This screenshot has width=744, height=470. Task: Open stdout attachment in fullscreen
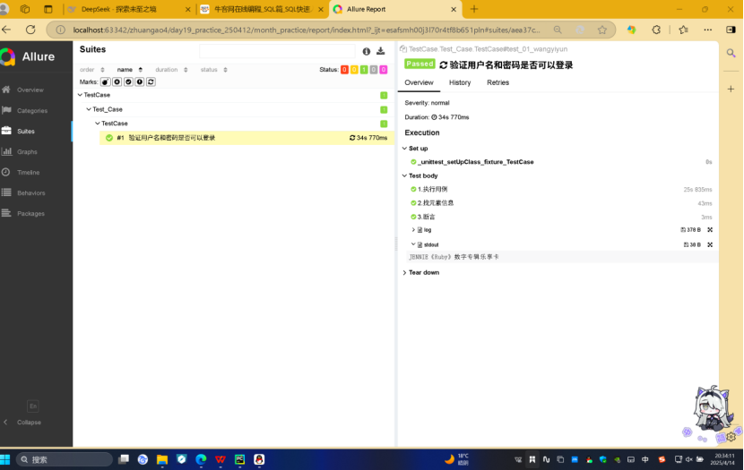click(710, 245)
